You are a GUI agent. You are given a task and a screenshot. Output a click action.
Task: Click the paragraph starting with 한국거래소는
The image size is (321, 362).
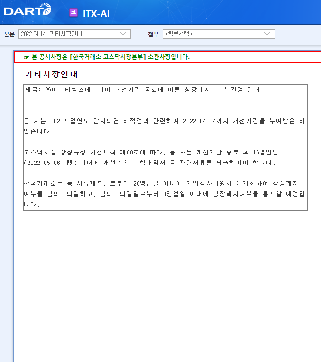165,194
